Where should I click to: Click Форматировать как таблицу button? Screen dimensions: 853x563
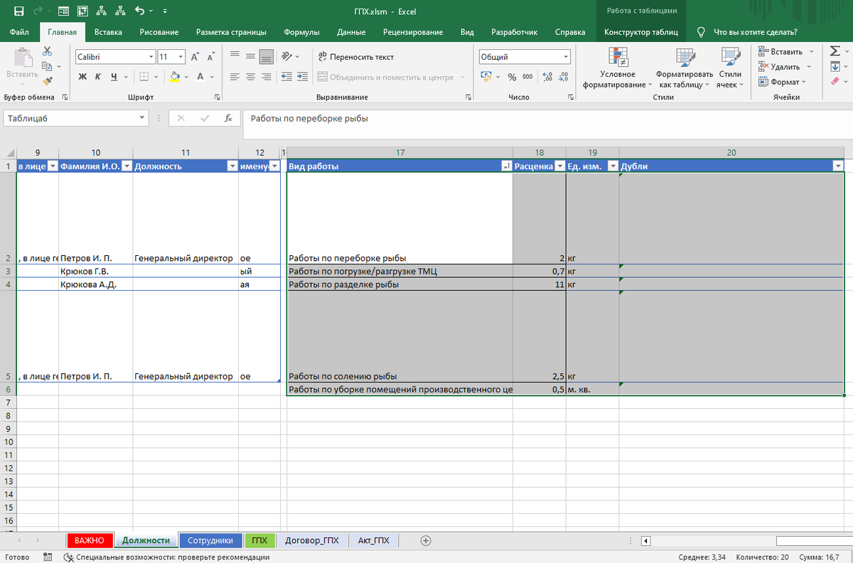(684, 68)
